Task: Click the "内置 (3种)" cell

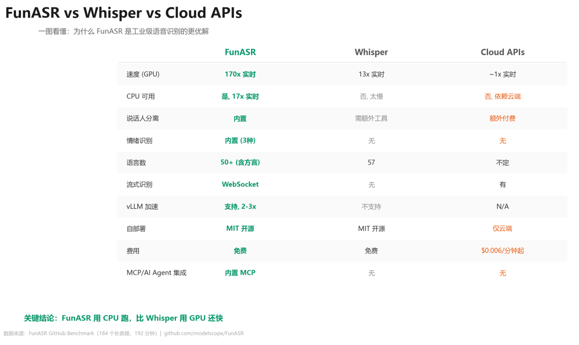Action: coord(240,140)
